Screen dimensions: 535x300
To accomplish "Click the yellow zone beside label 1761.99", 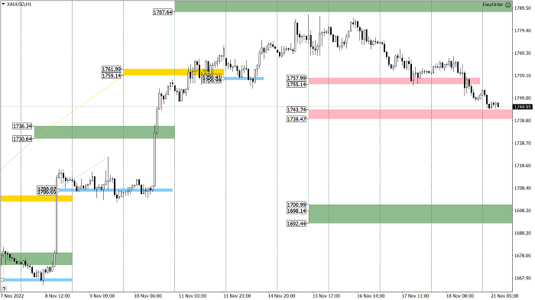I will (x=173, y=72).
